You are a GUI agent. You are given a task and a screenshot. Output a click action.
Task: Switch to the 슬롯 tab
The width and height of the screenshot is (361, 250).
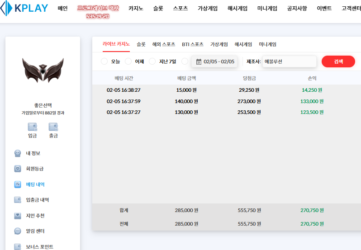tap(141, 44)
